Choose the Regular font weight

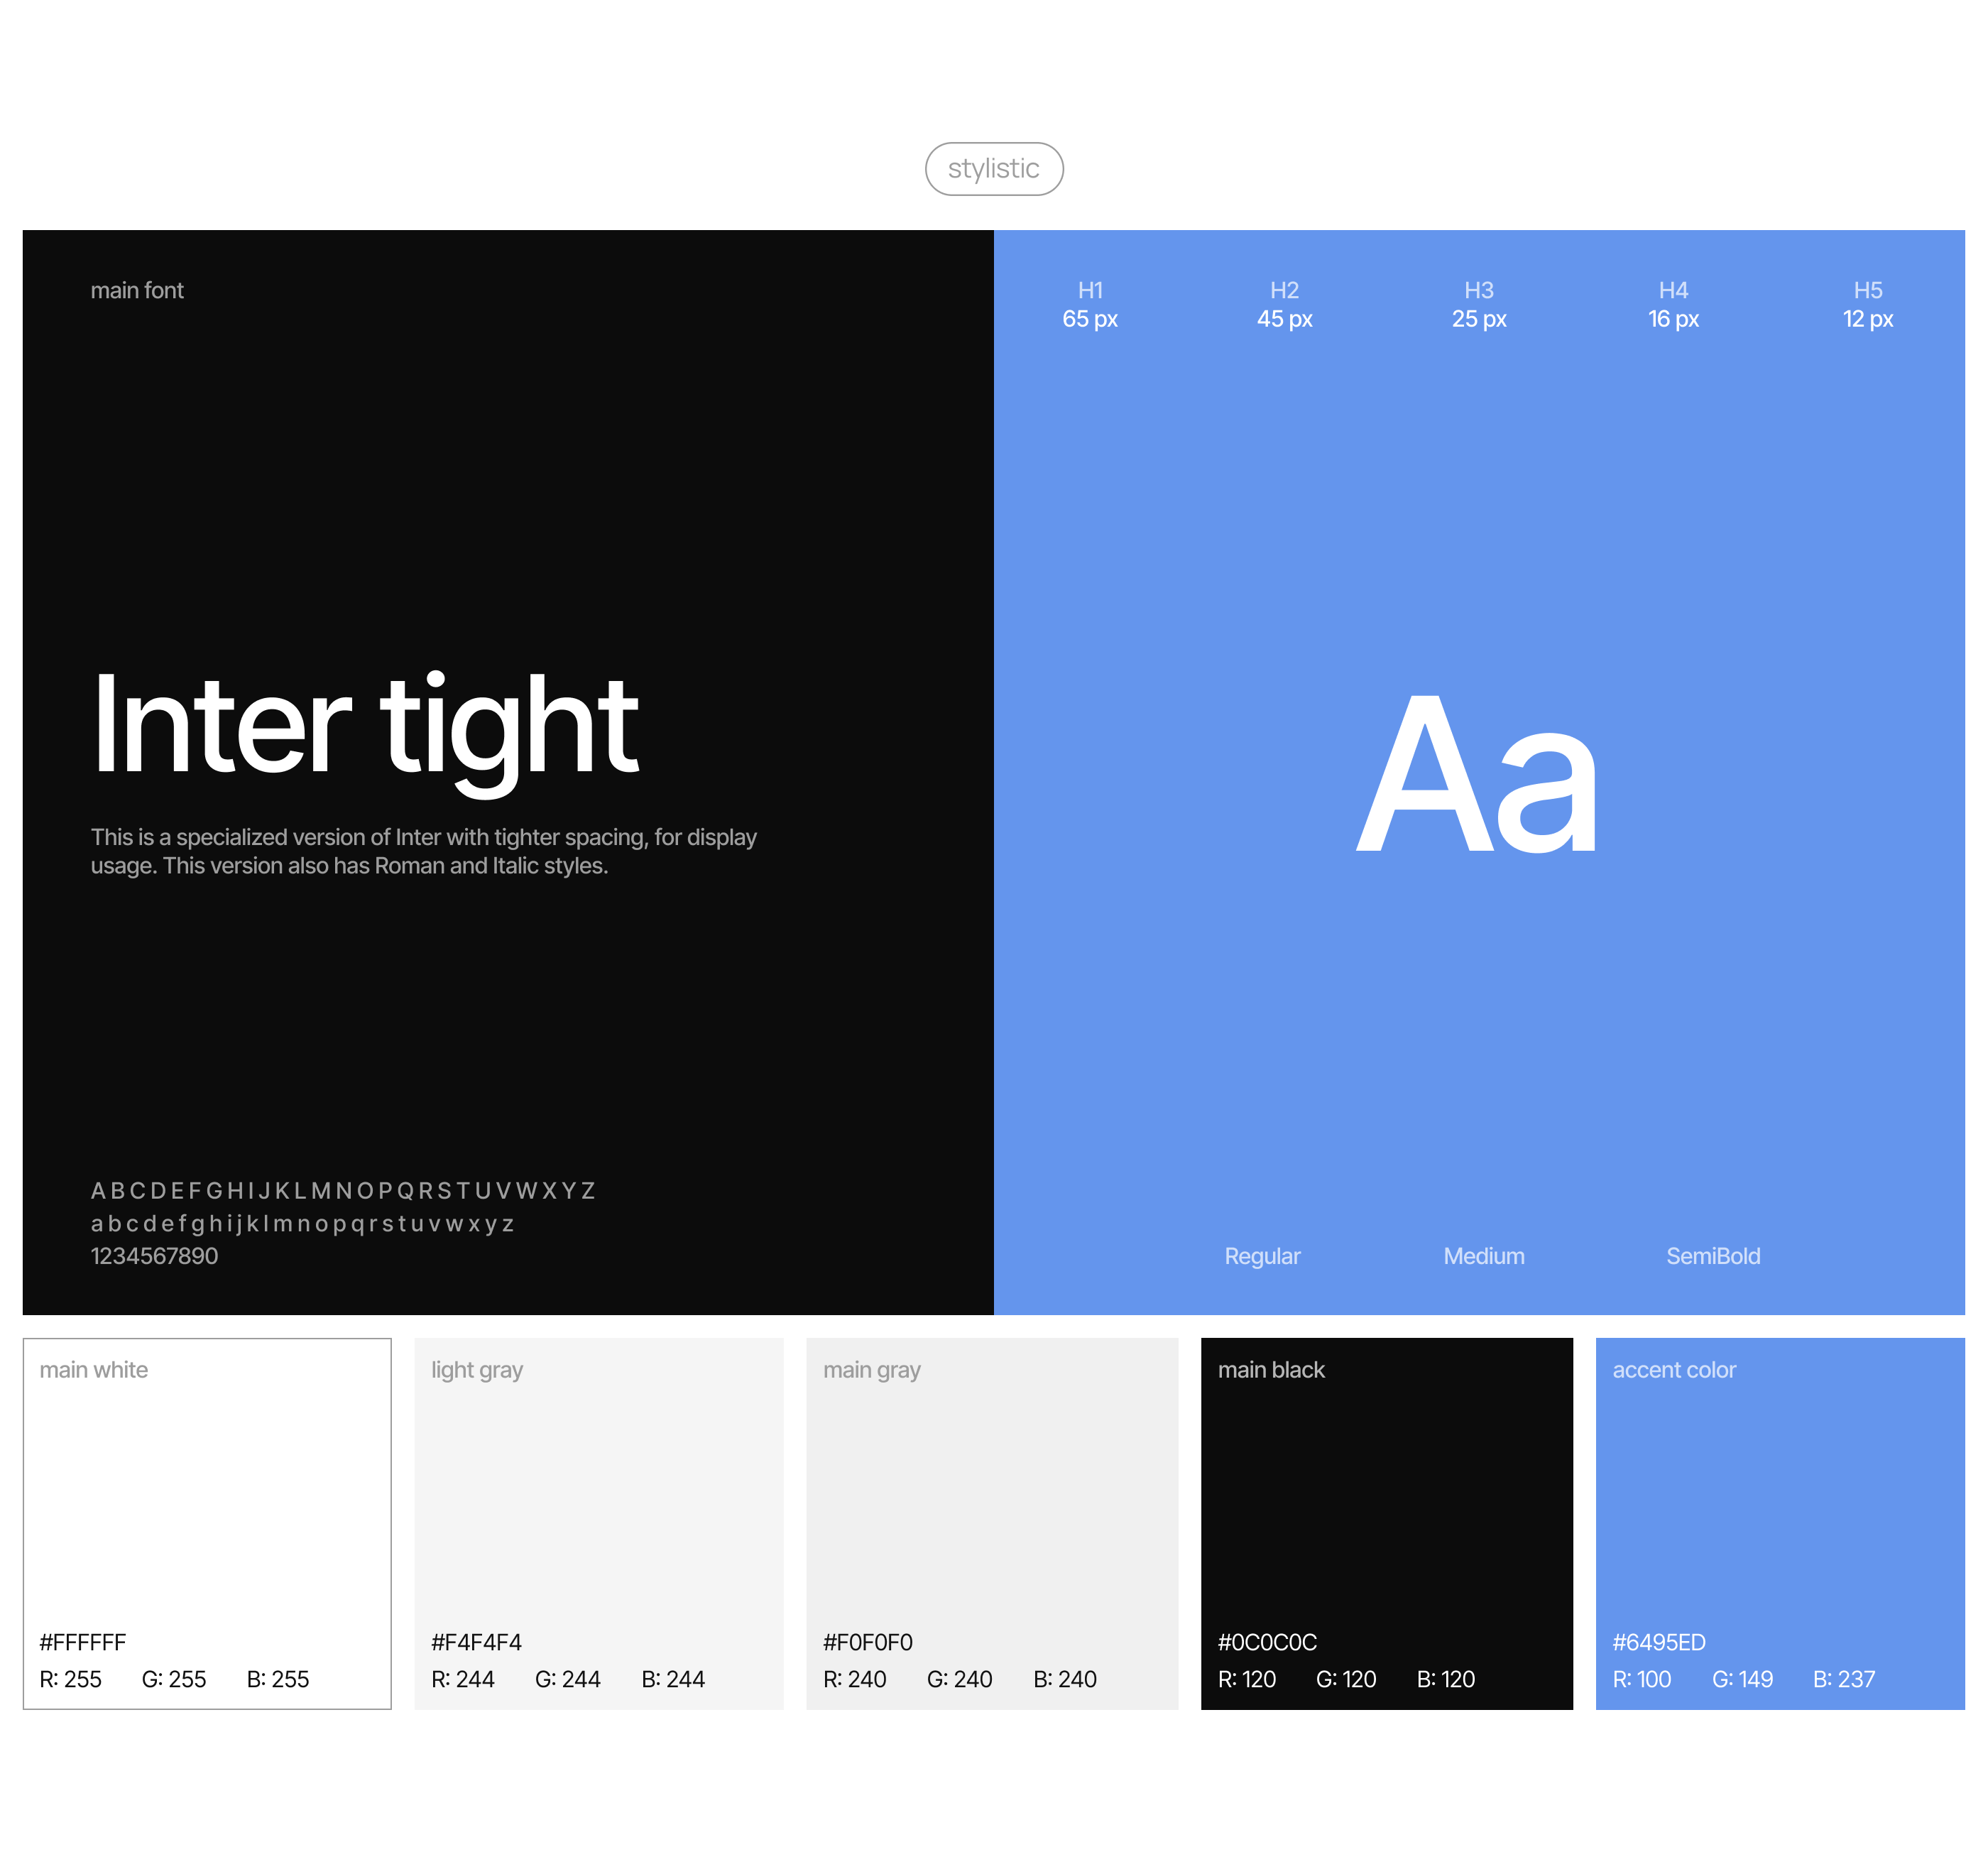(1262, 1256)
